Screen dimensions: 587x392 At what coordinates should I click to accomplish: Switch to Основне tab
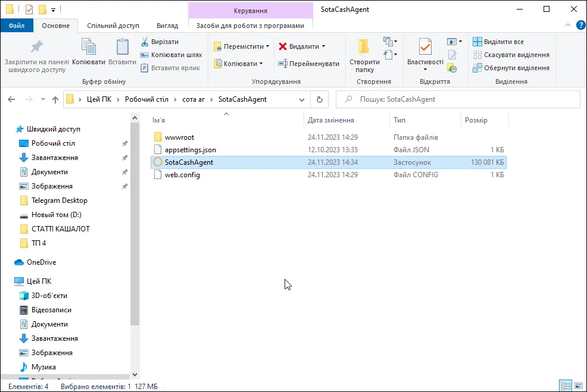pyautogui.click(x=55, y=26)
